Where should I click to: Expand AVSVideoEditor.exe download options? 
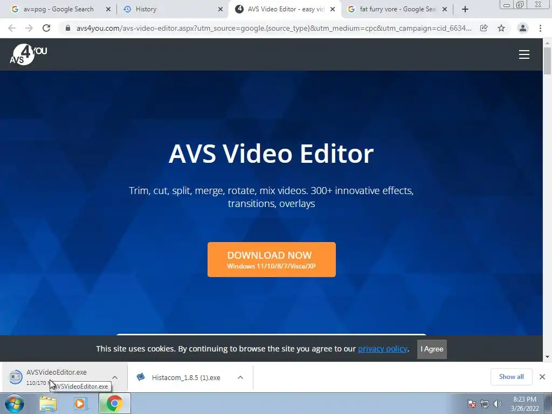pyautogui.click(x=115, y=377)
